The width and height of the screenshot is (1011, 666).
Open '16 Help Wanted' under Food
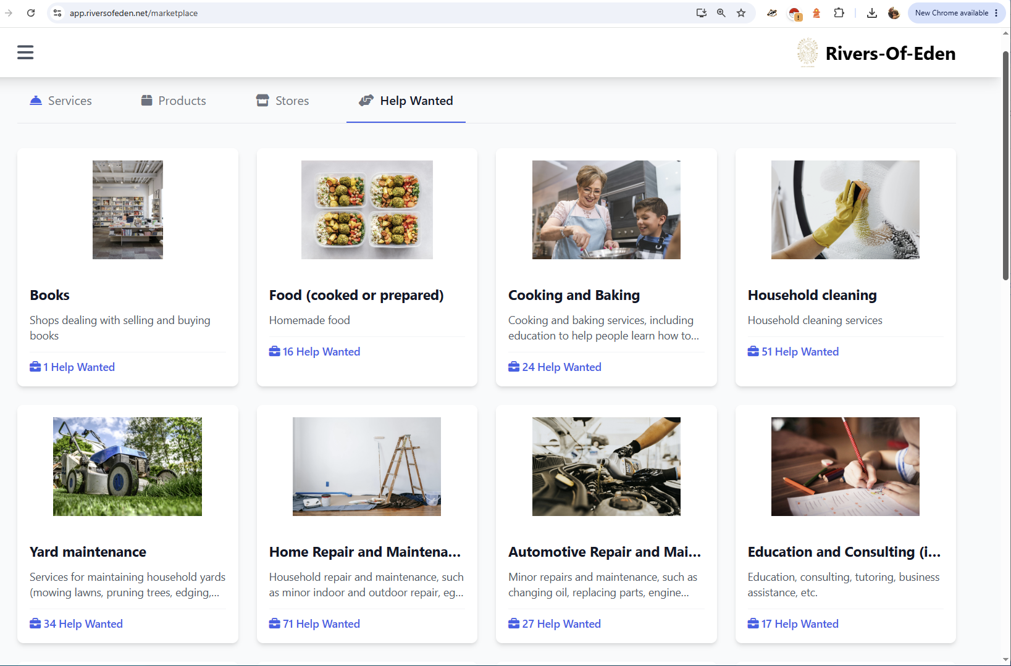315,352
